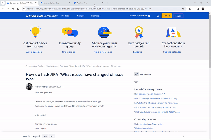Select the Solved: How do I ask JIRA tab
211x140 pixels.
tap(22, 3)
